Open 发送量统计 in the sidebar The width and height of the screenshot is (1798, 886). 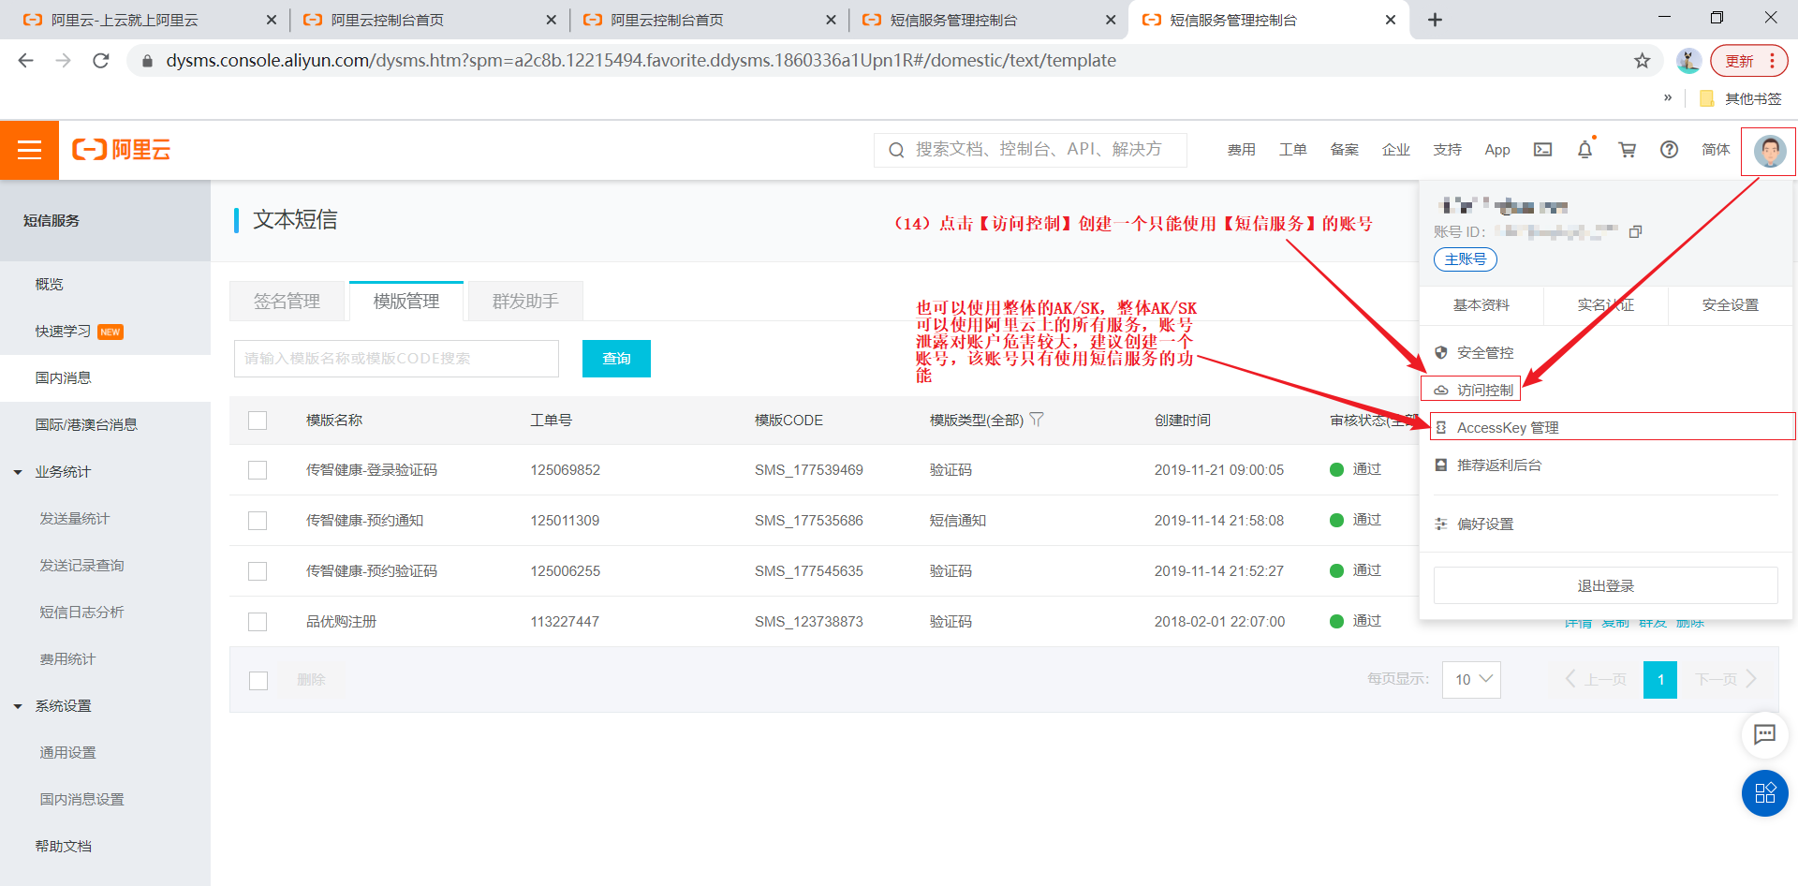pyautogui.click(x=75, y=519)
